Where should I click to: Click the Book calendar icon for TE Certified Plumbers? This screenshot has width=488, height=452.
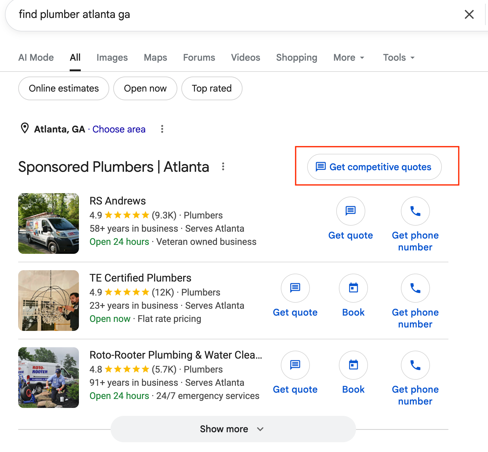click(x=353, y=288)
